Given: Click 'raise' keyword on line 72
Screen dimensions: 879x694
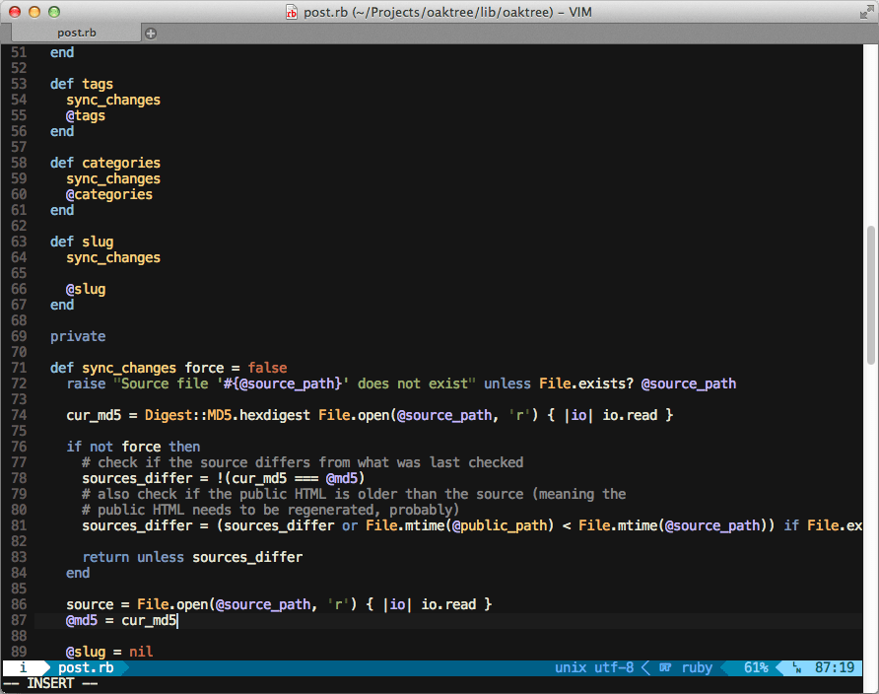Looking at the screenshot, I should 86,383.
